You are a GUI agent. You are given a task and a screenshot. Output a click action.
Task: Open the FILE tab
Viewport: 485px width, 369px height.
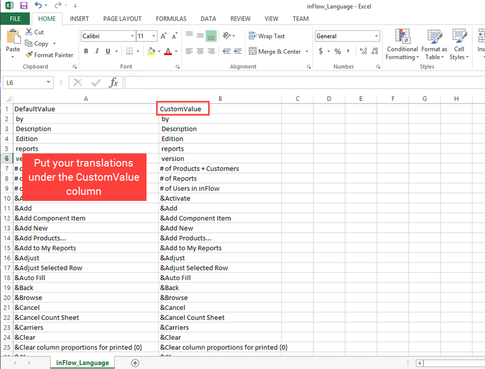pos(15,19)
